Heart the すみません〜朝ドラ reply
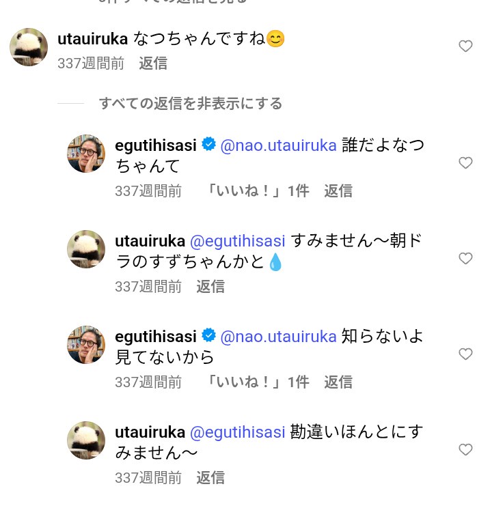492x508 pixels. (465, 258)
